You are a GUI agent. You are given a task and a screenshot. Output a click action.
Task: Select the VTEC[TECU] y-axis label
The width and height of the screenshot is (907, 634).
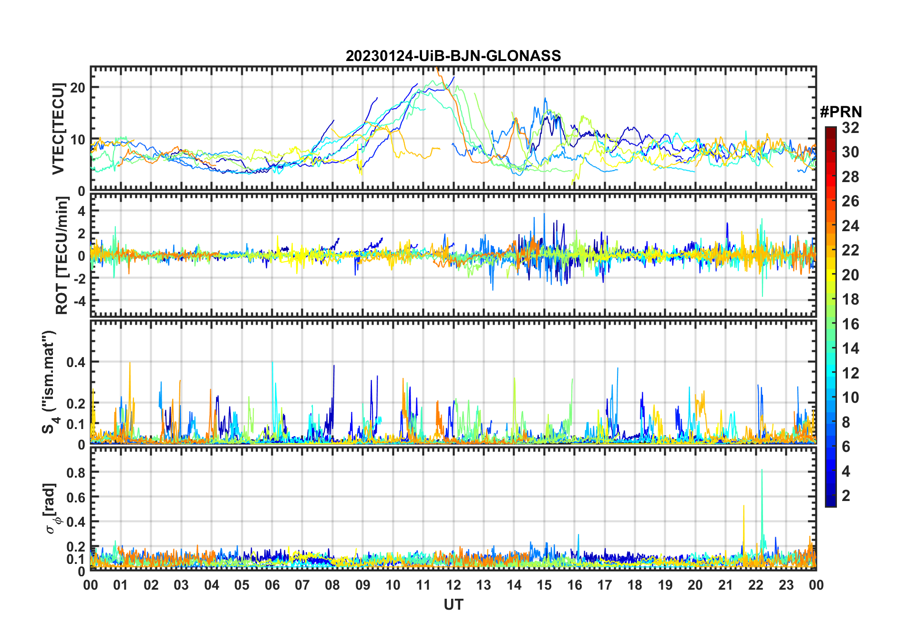pos(58,129)
